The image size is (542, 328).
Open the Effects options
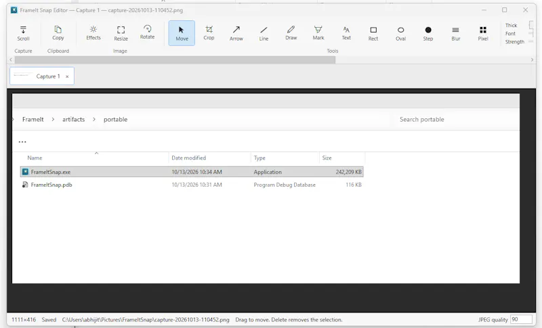click(x=93, y=33)
